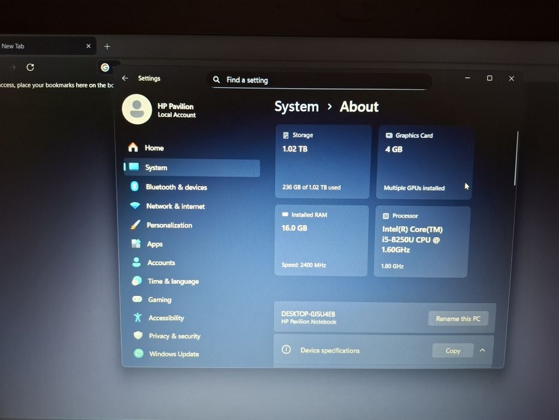
Task: Select the System monitor icon in sidebar
Action: (134, 167)
